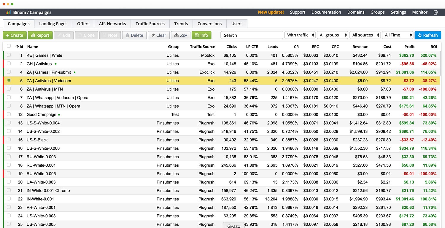Click the green star beside ZA | Games | Pin-submit
The height and width of the screenshot is (228, 445).
click(75, 72)
